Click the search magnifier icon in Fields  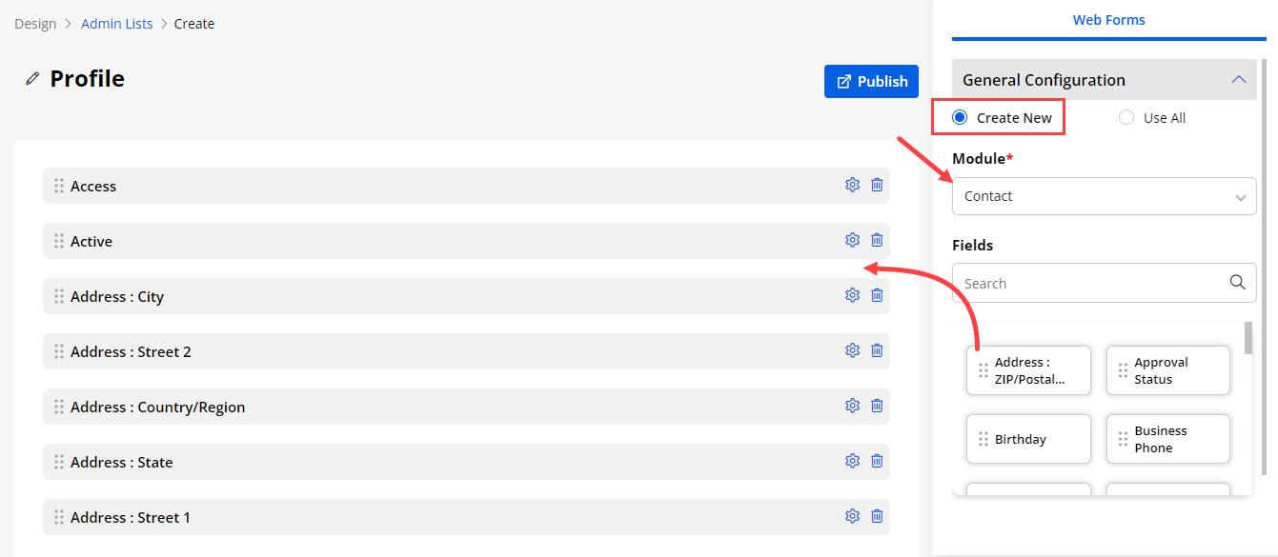click(1237, 282)
